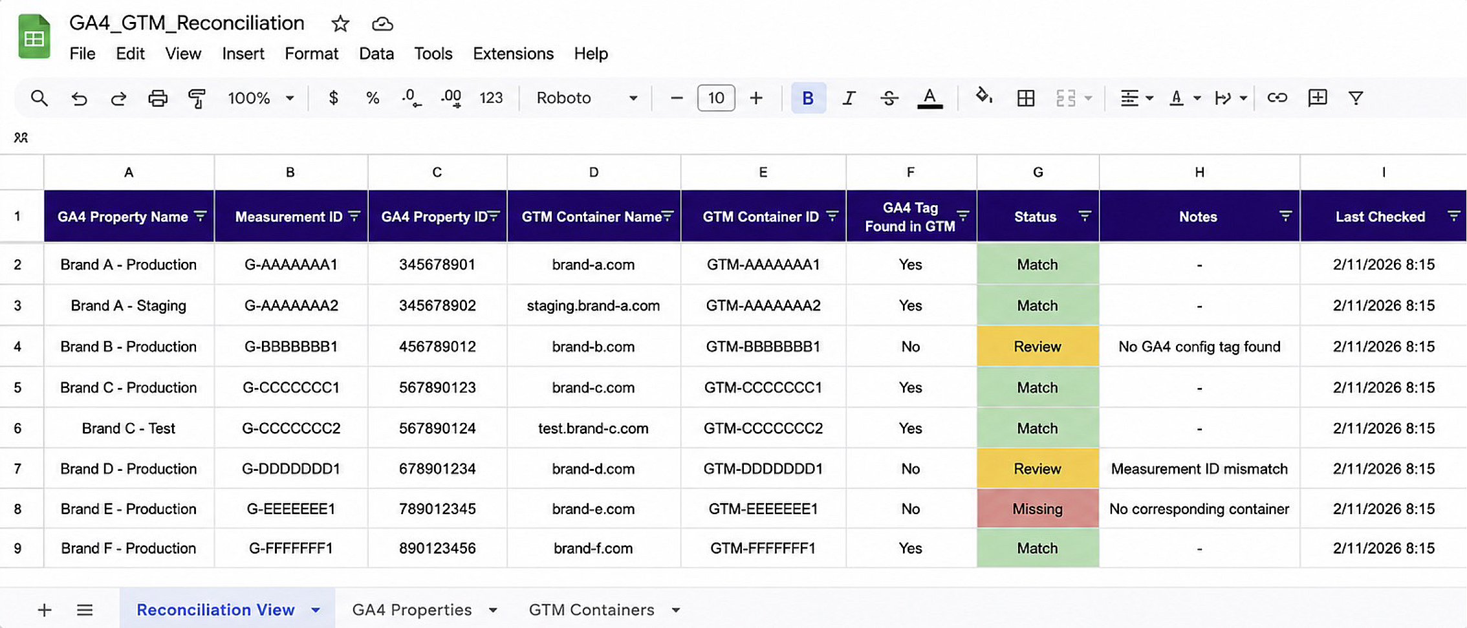
Task: Click the toolbar filter funnel icon
Action: 1356,98
